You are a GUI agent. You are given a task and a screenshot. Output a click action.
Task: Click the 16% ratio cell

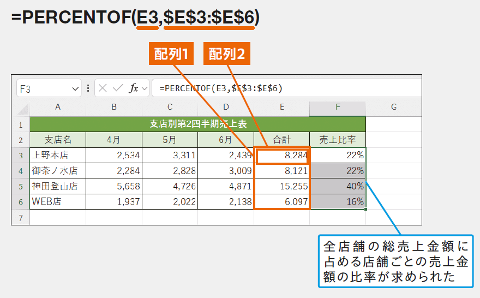(x=338, y=202)
